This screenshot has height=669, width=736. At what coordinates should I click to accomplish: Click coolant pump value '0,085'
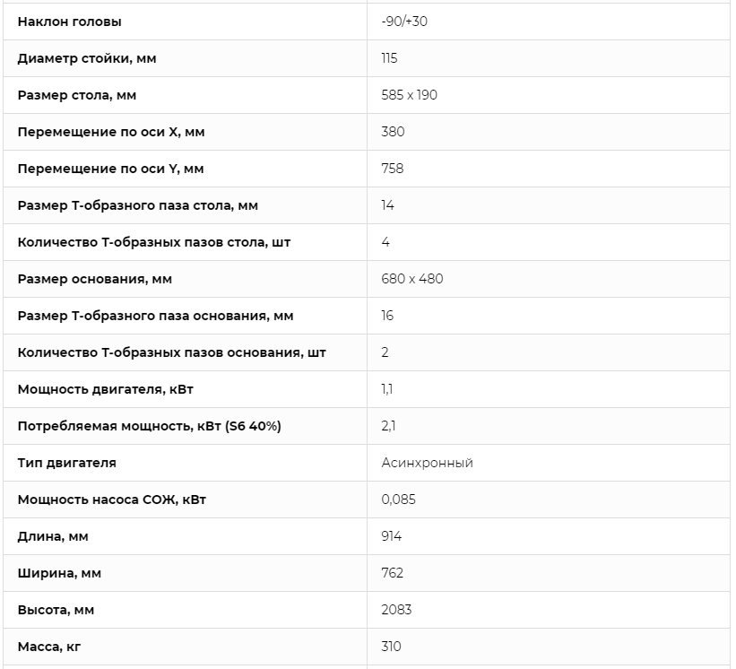click(x=398, y=500)
